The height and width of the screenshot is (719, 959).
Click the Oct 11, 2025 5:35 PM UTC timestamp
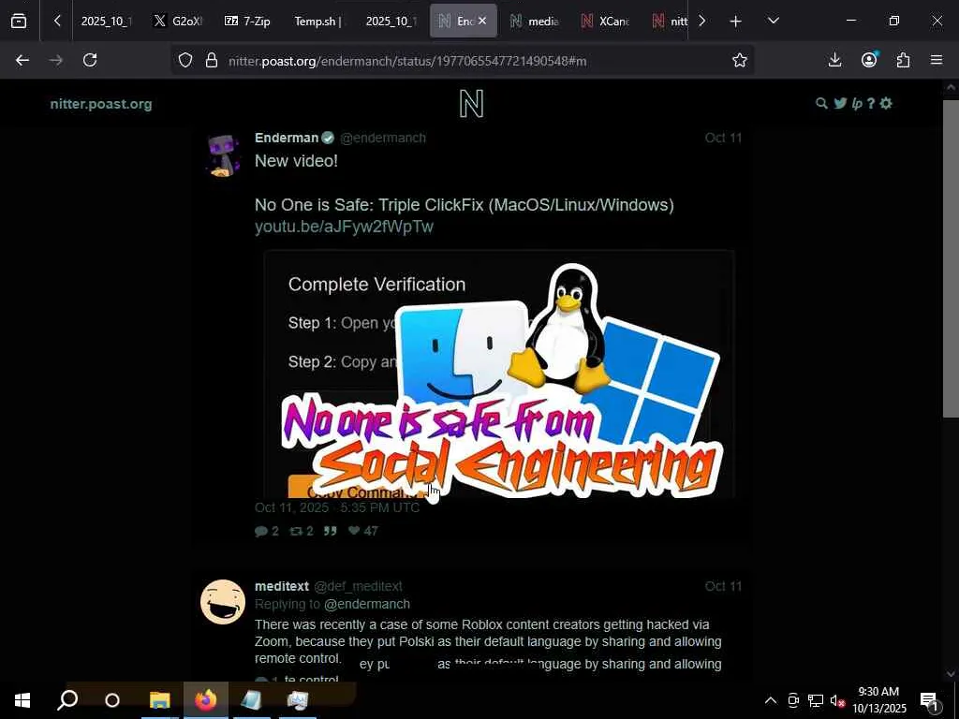click(x=337, y=507)
